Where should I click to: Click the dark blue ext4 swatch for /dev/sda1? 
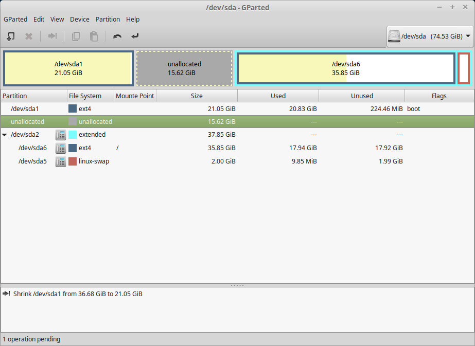pyautogui.click(x=73, y=108)
